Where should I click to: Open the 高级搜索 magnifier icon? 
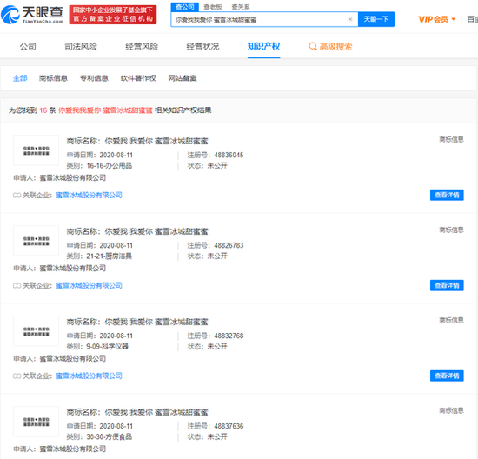[x=313, y=46]
